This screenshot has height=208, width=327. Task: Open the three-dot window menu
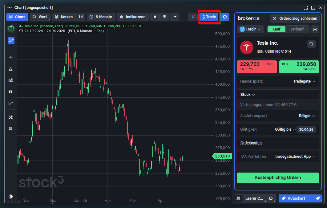click(x=9, y=8)
